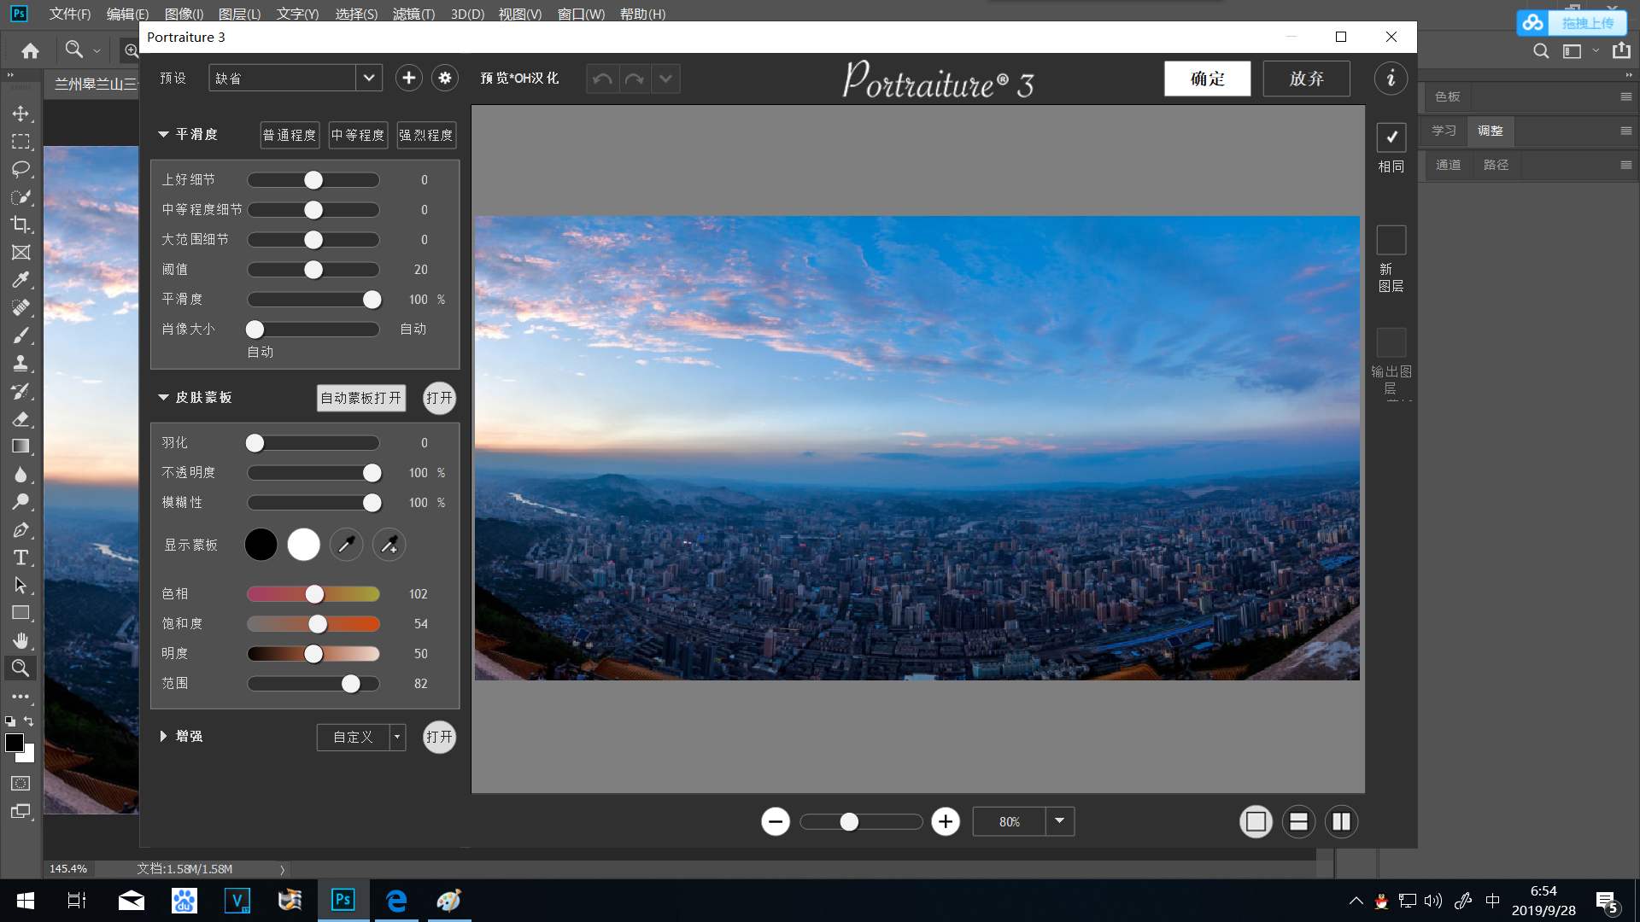Viewport: 1640px width, 922px height.
Task: Toggle Photoshop Quick Mask mode icon
Action: click(x=20, y=784)
